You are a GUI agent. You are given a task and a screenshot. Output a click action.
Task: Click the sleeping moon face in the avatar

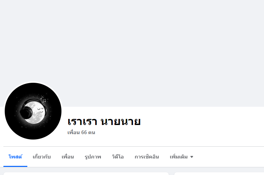point(41,110)
